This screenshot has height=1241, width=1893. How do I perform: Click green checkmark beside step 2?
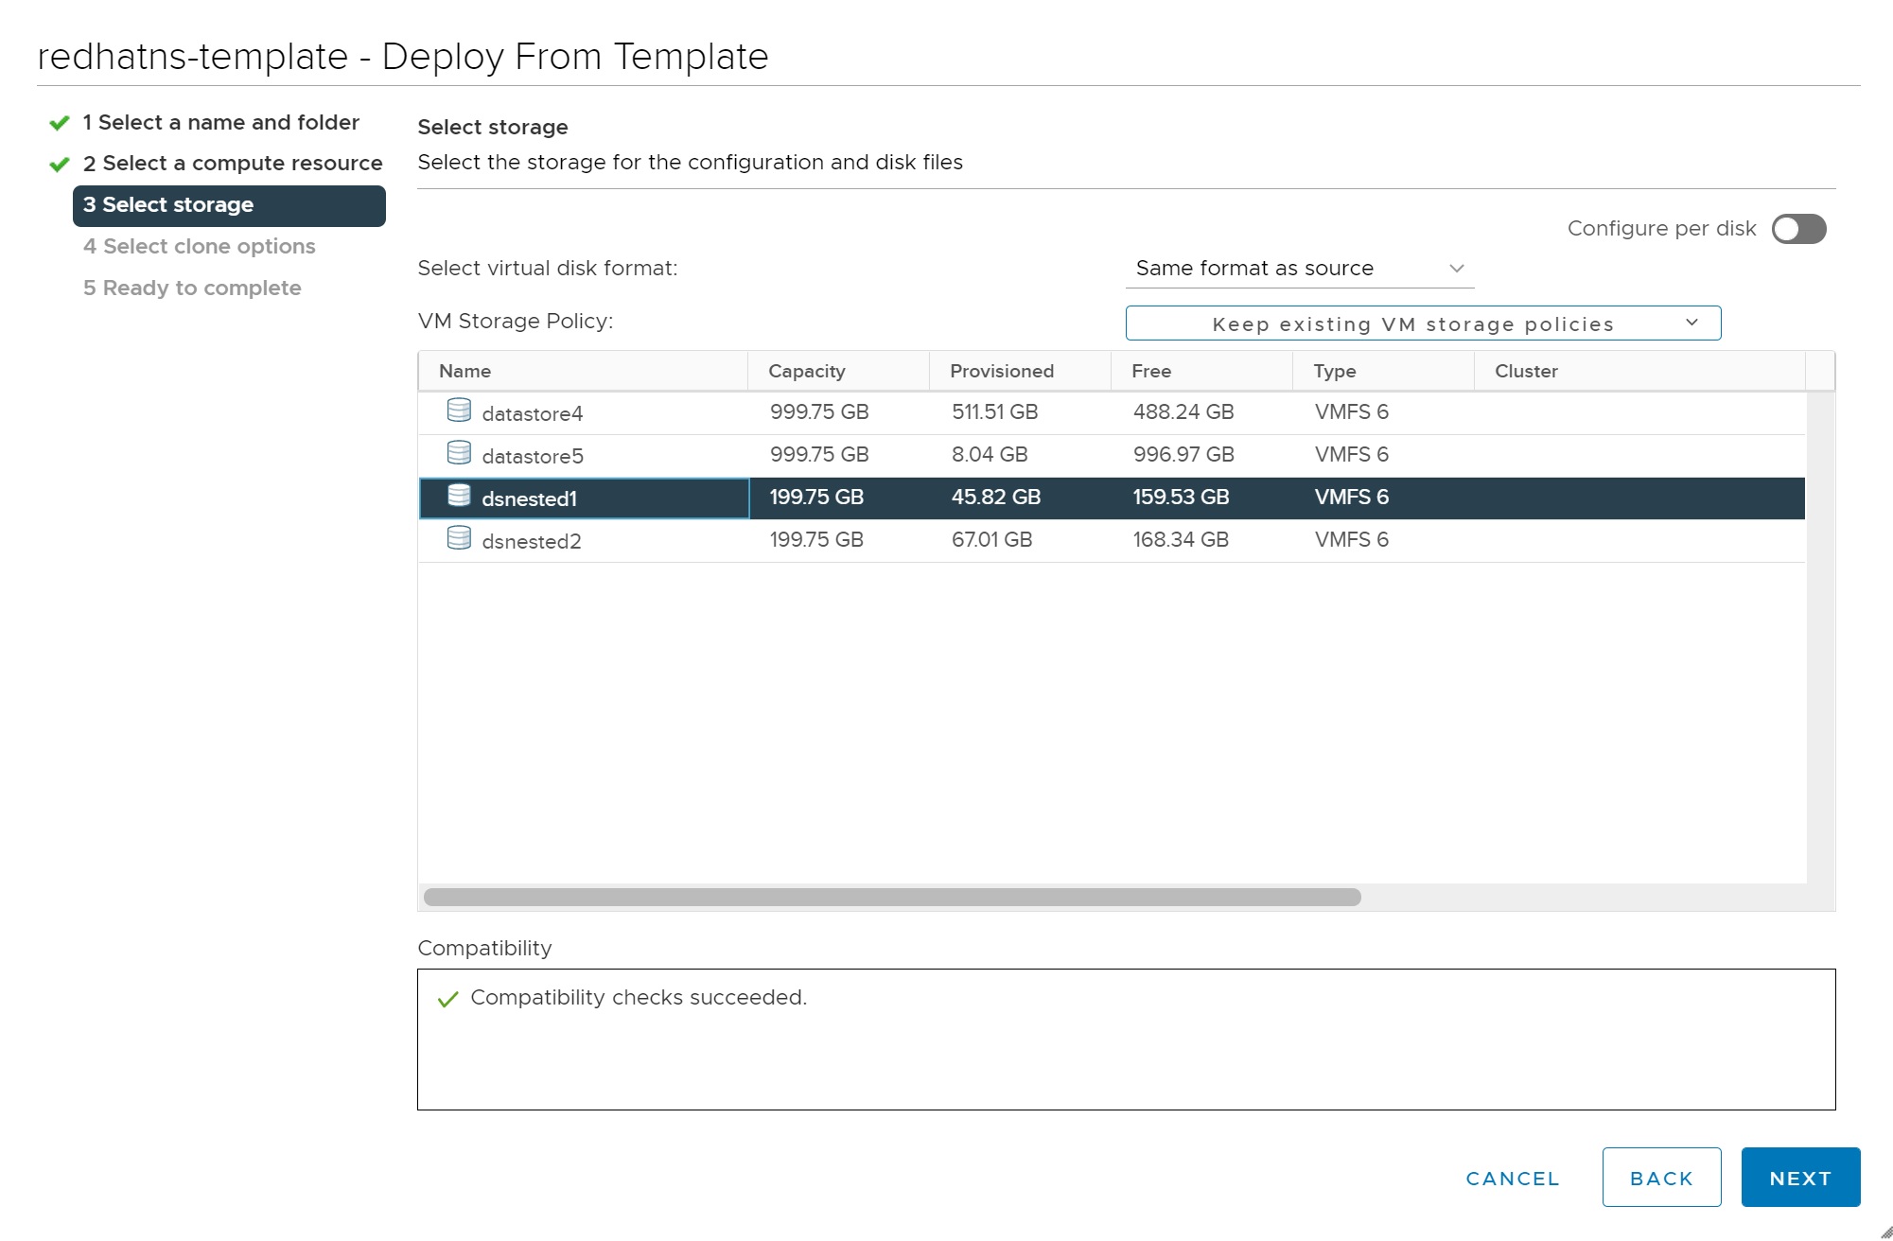(x=60, y=165)
